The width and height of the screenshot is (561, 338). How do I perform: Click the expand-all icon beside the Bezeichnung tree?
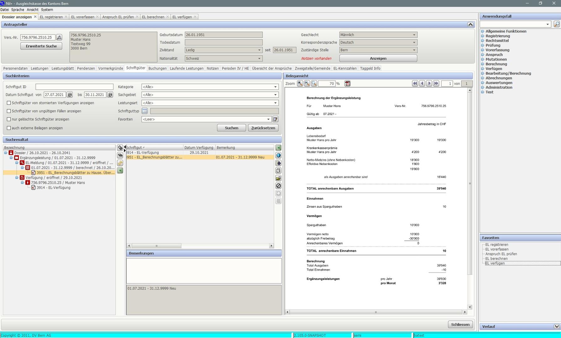(120, 148)
